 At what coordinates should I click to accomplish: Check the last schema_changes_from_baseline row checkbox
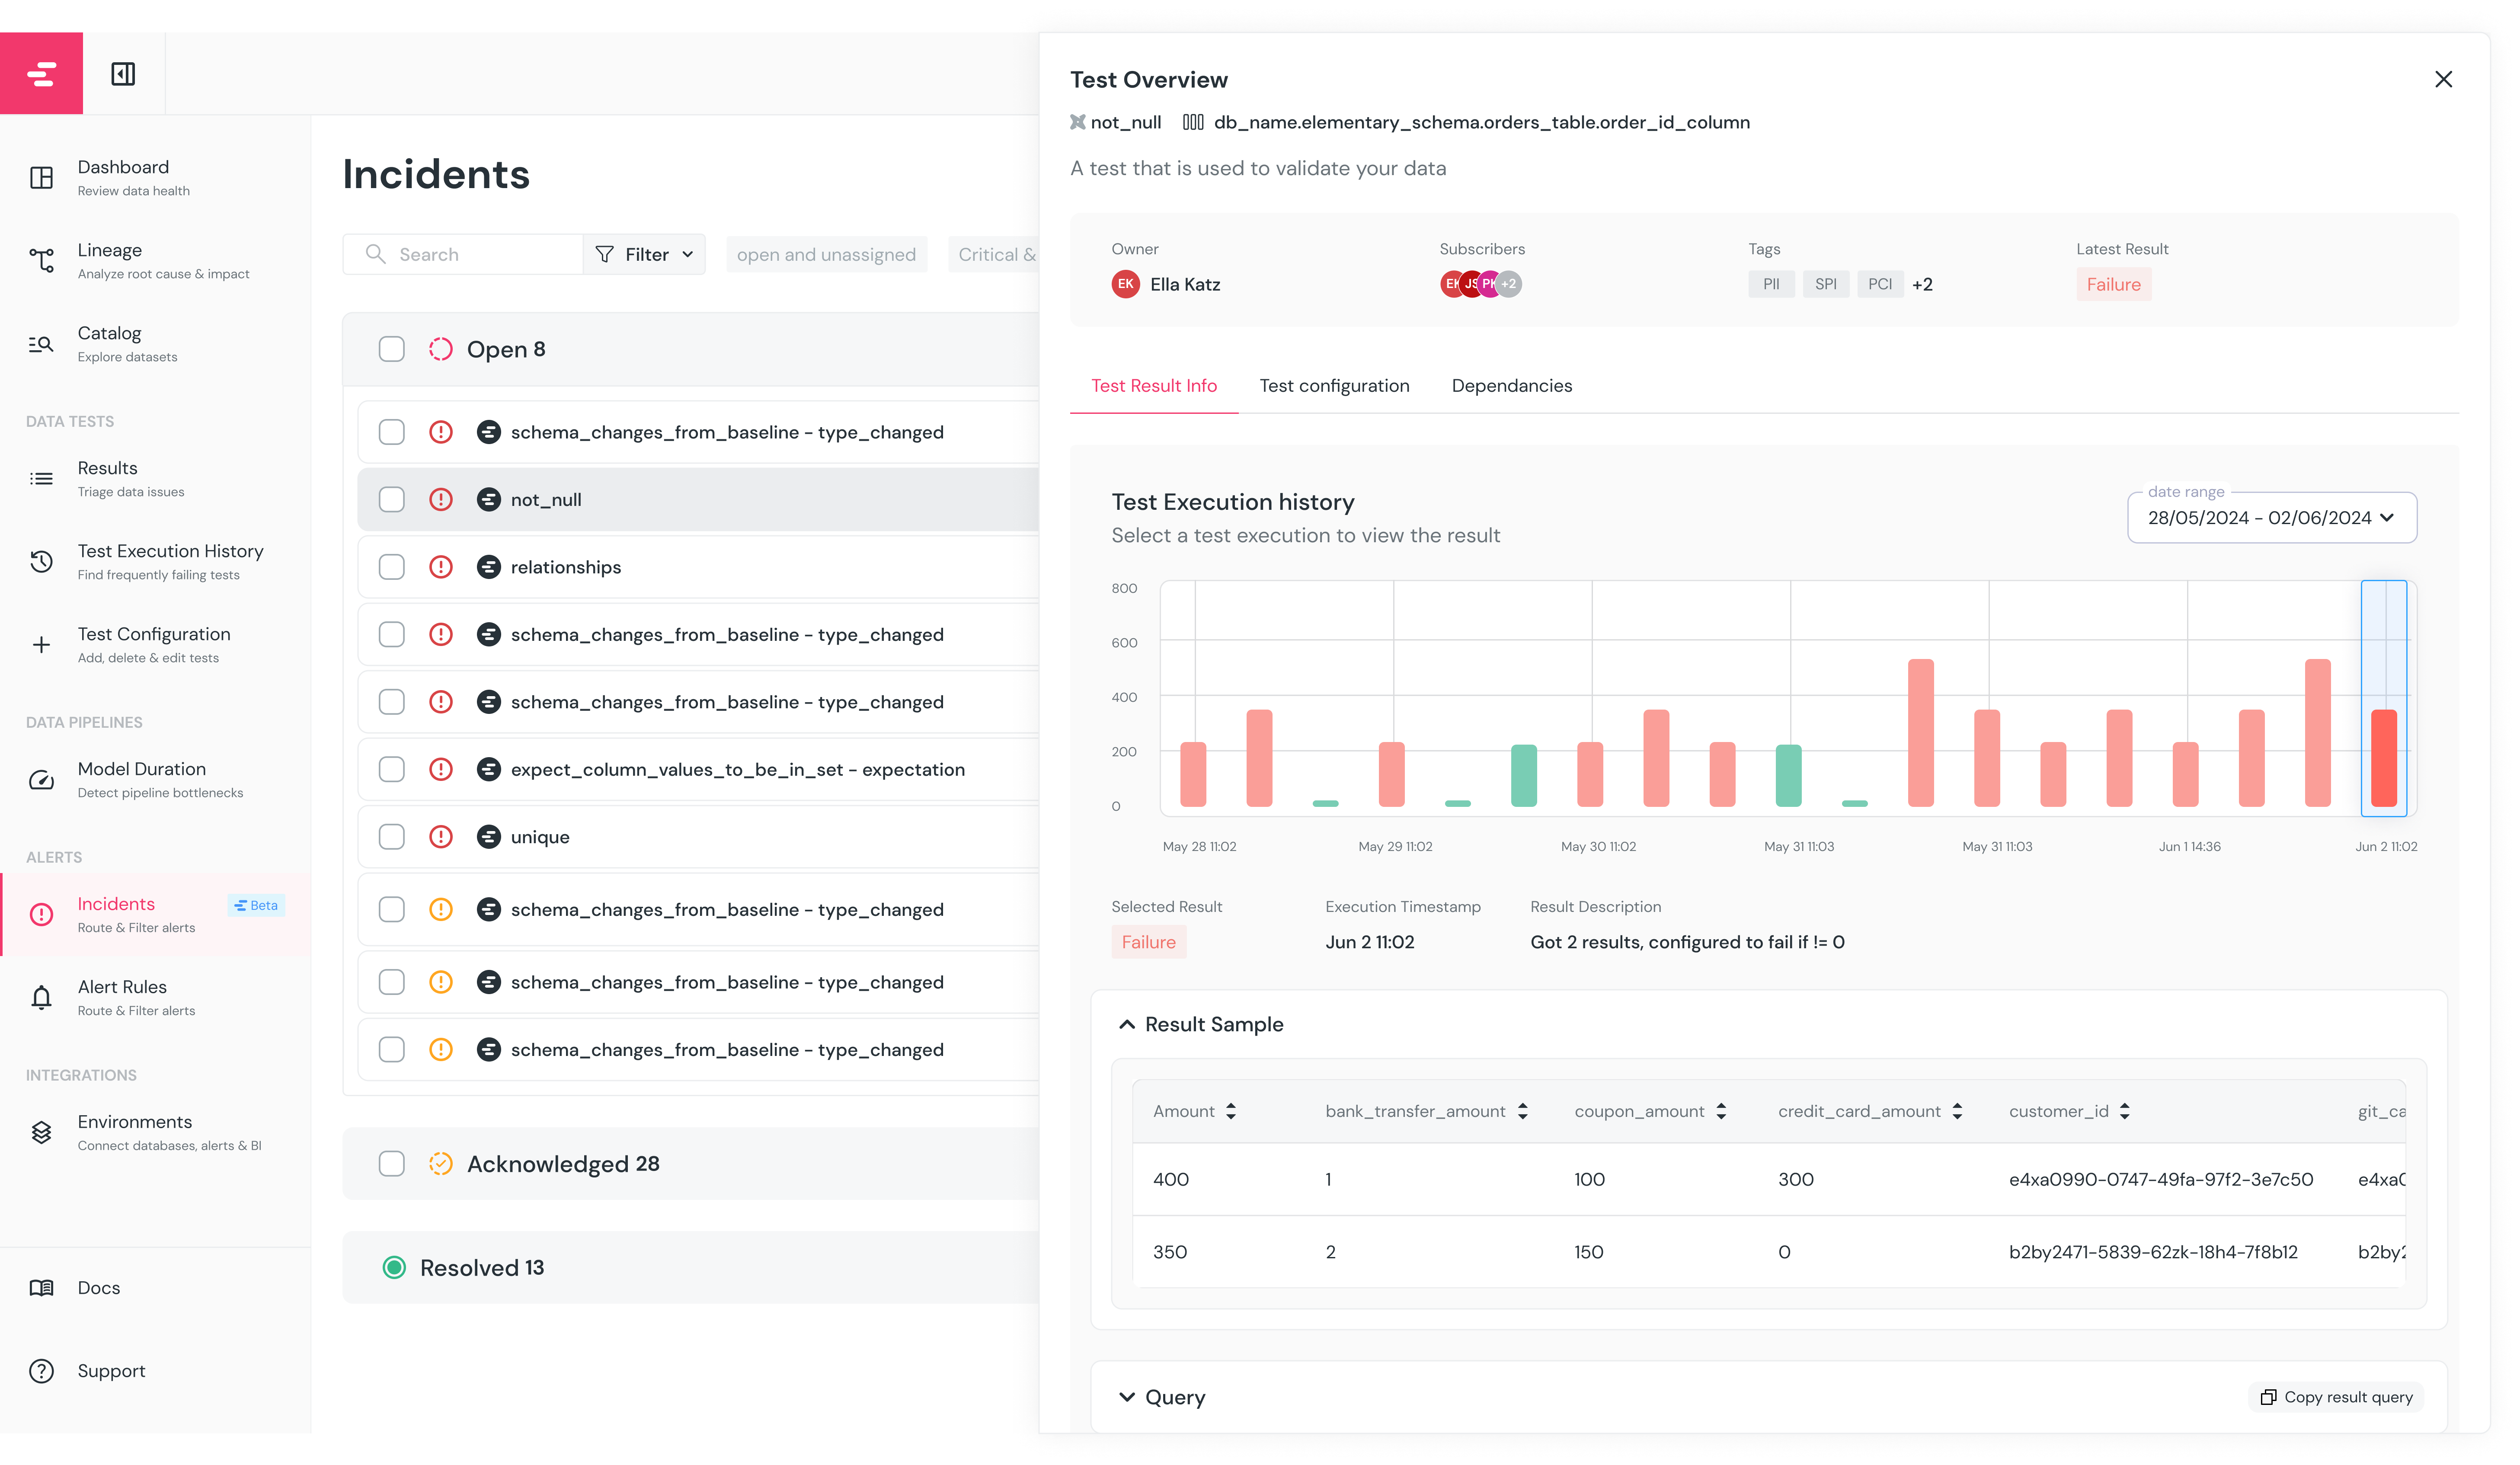(392, 1049)
